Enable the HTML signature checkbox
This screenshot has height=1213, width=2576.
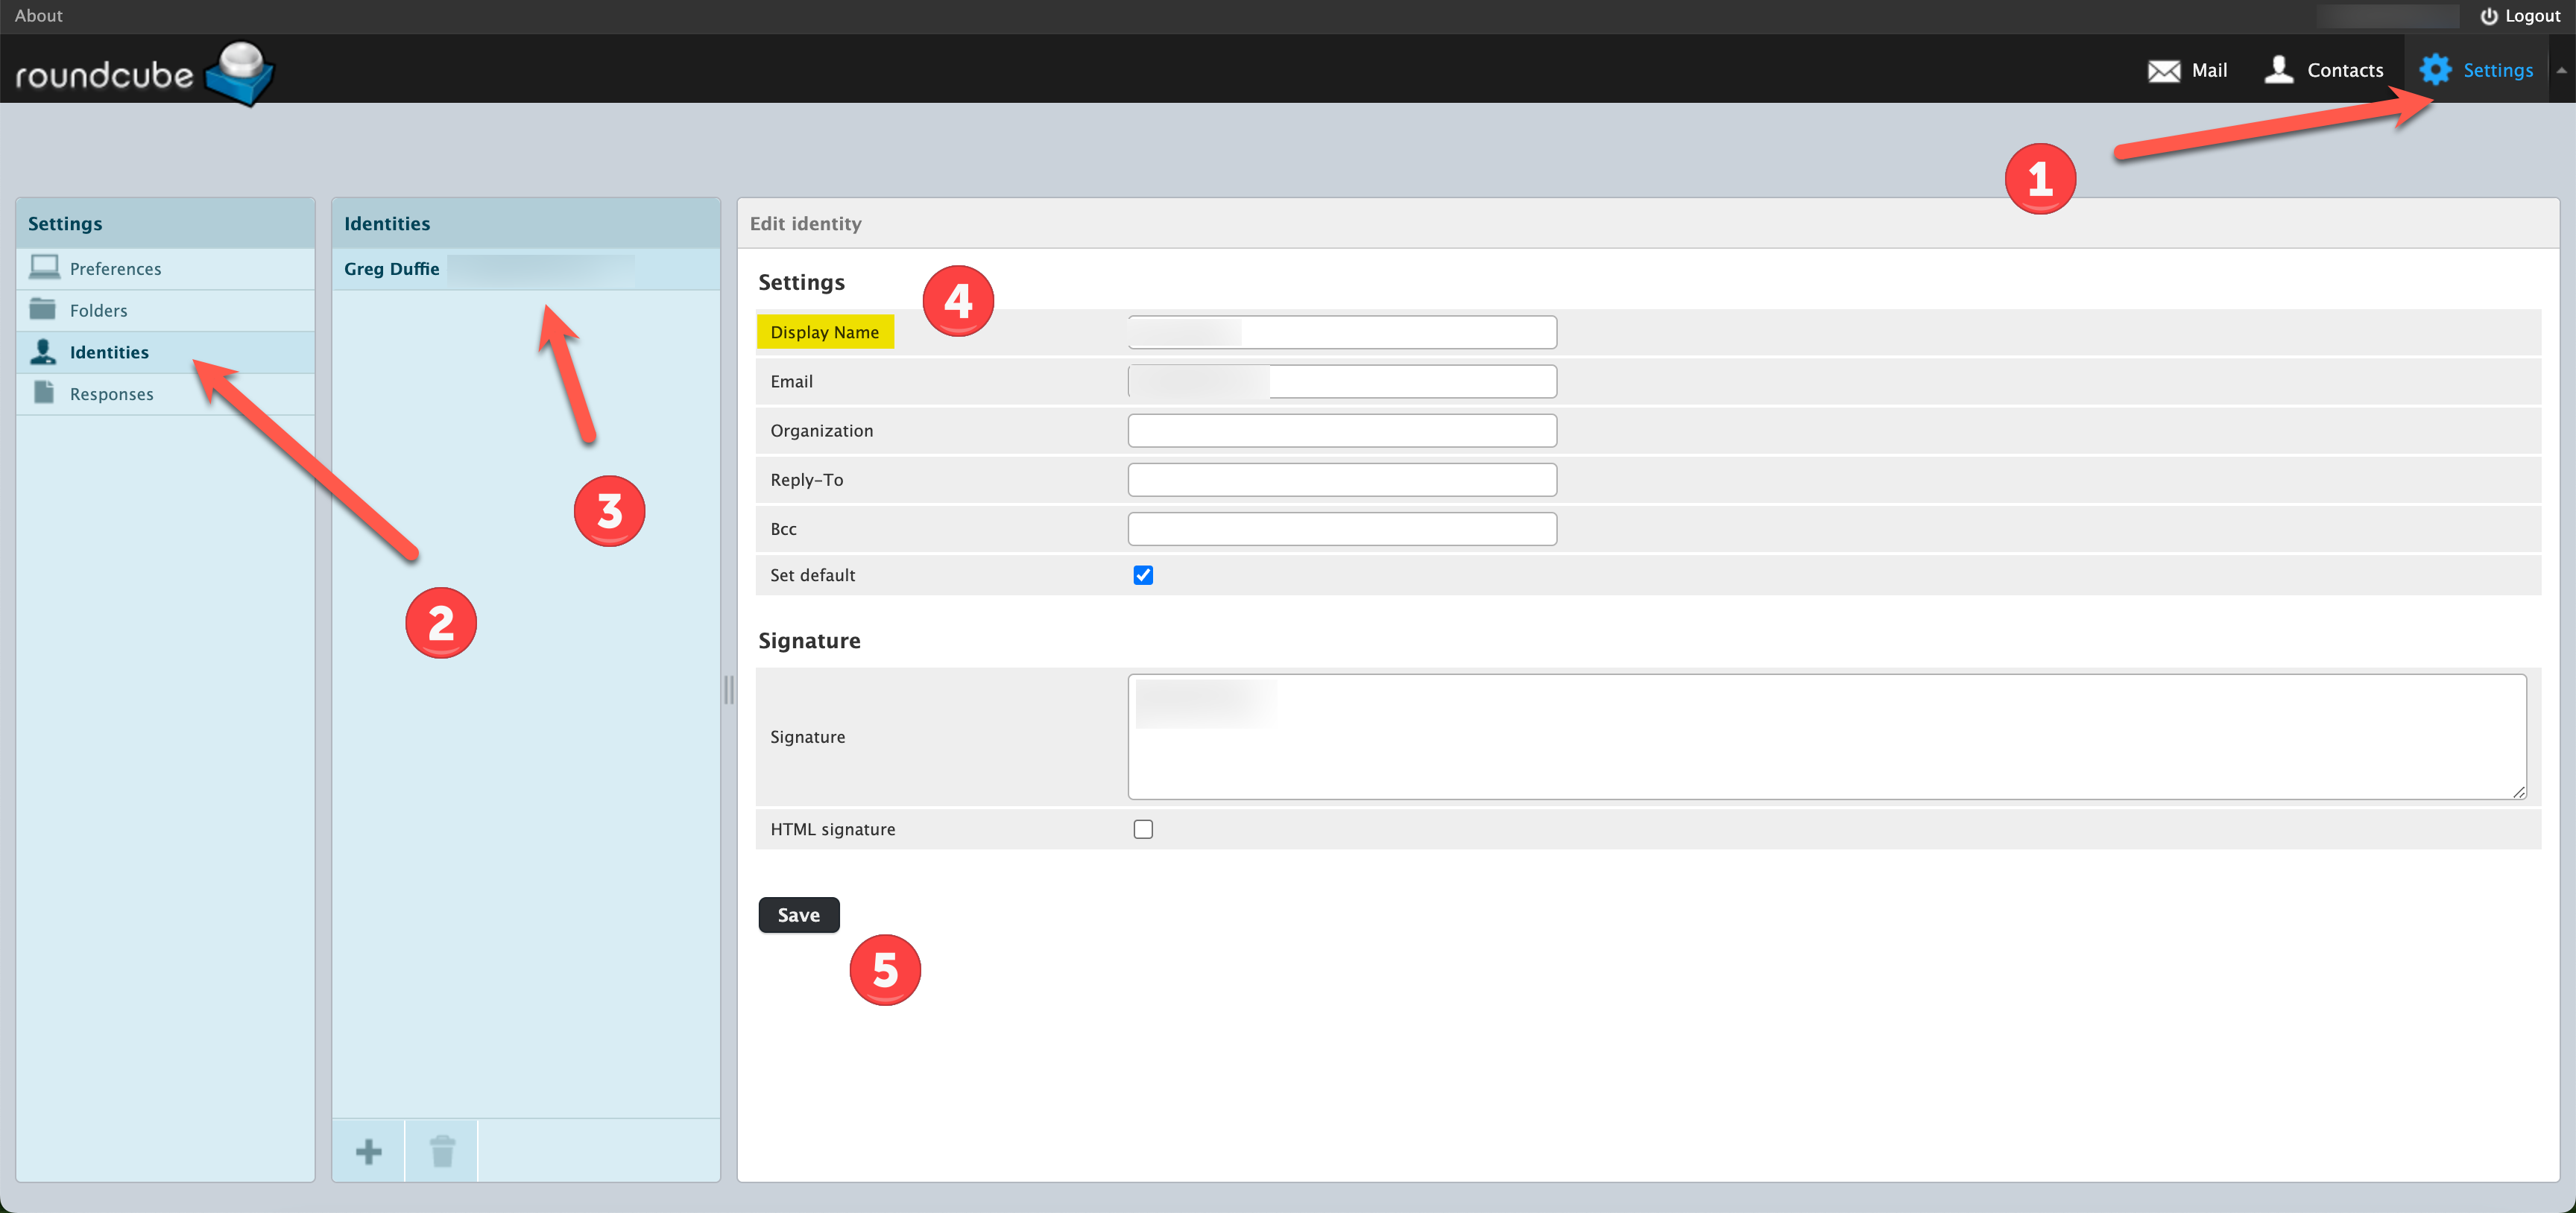tap(1143, 829)
